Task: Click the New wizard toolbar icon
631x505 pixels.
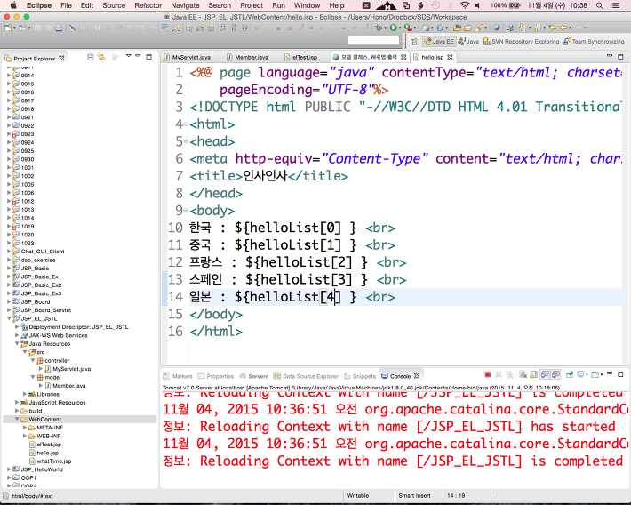Action: [x=8, y=28]
